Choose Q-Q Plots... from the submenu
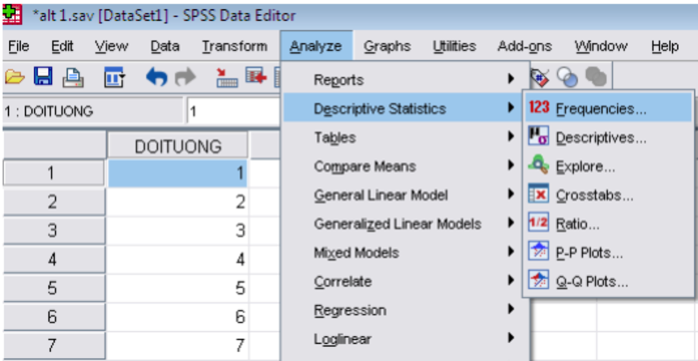Viewport: 698px width, 361px height. 608,280
